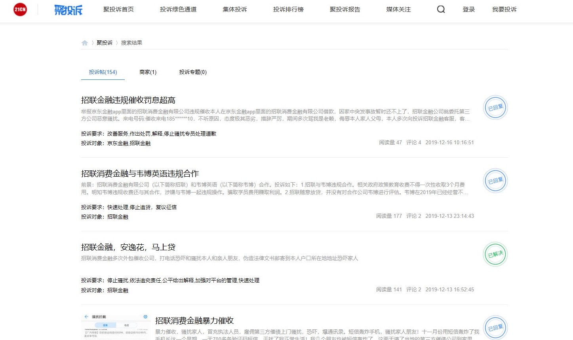Open complaint 招联消费金融与韦博英语违规合作
The height and width of the screenshot is (340, 573).
tap(140, 174)
